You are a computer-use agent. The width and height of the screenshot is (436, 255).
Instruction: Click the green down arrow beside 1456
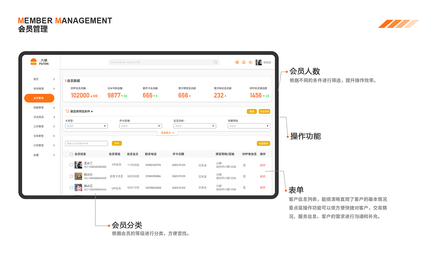(x=264, y=96)
